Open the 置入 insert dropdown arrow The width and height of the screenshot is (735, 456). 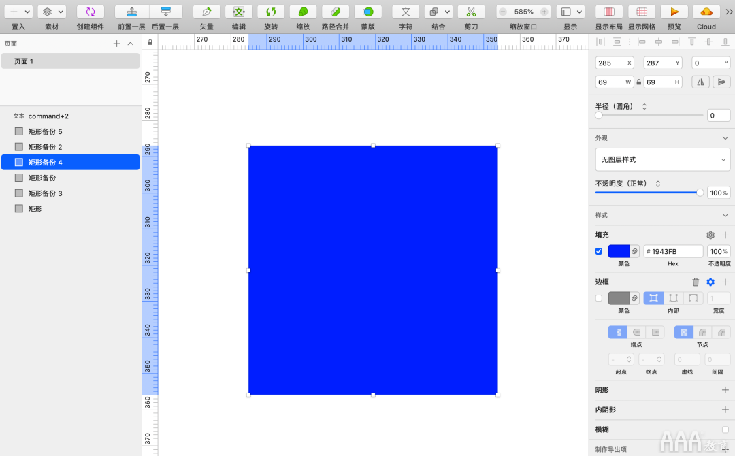coord(27,12)
